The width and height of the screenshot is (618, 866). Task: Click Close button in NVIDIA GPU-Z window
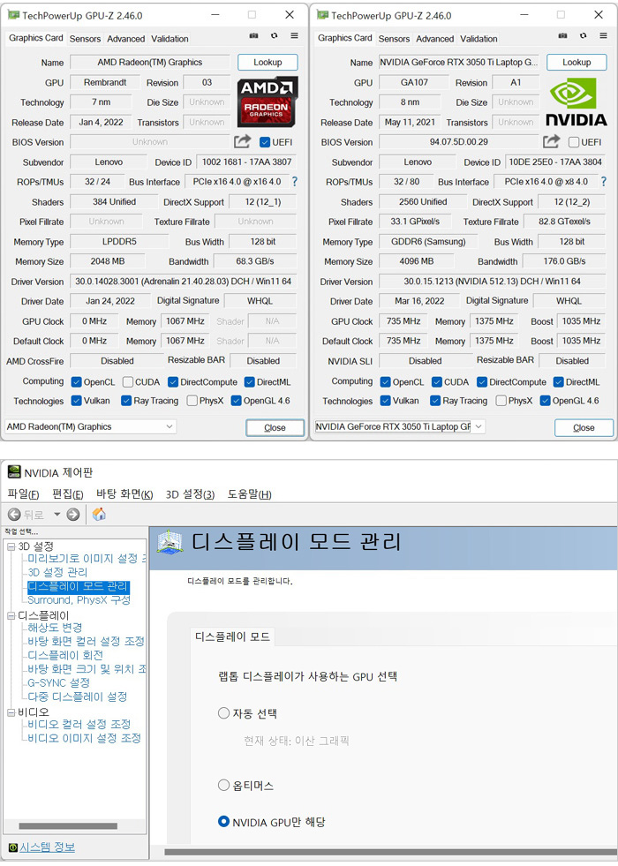[584, 427]
